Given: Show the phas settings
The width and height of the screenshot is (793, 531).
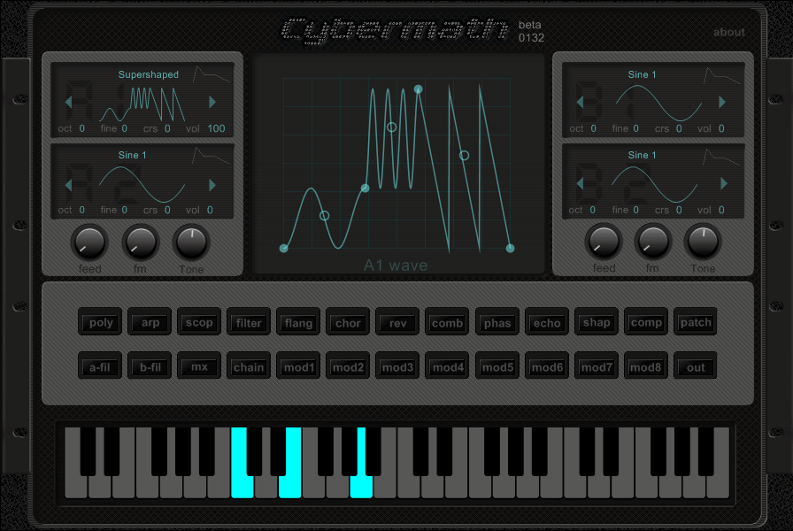Looking at the screenshot, I should (497, 321).
